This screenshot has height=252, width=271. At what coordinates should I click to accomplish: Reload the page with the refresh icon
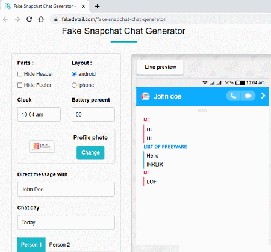30,19
